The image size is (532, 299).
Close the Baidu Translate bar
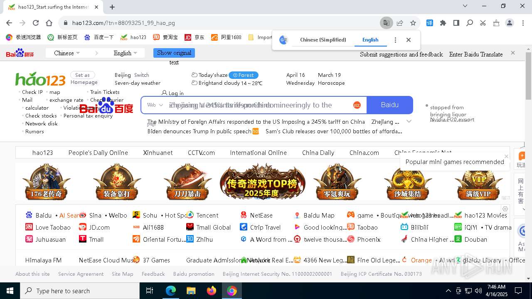click(x=513, y=53)
